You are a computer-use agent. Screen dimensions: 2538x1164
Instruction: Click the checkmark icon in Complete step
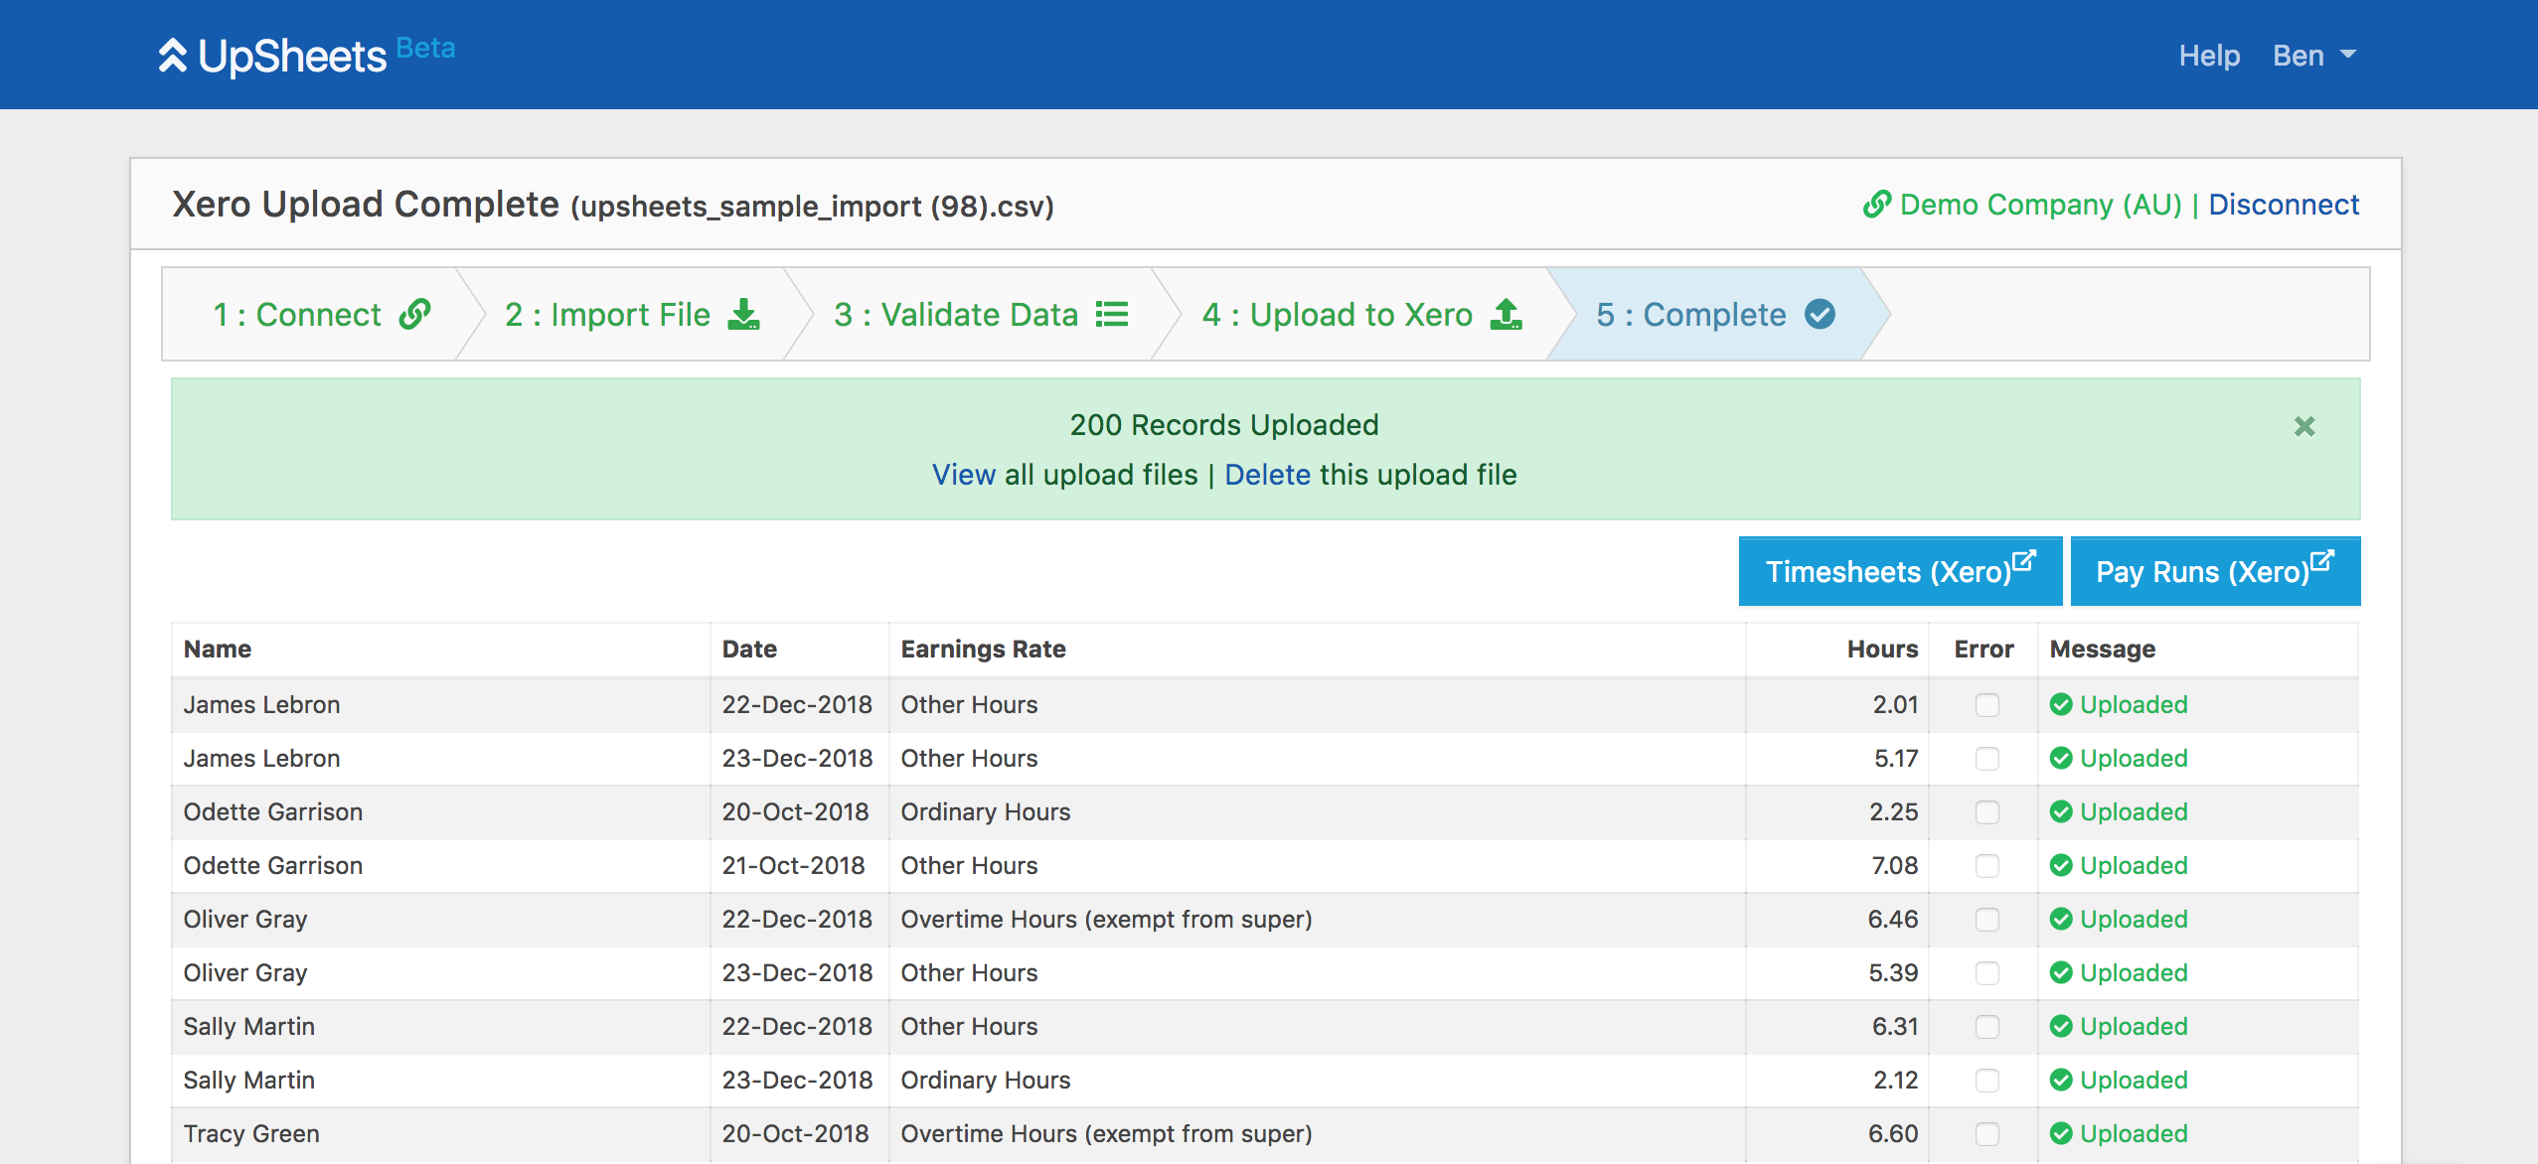(1821, 314)
